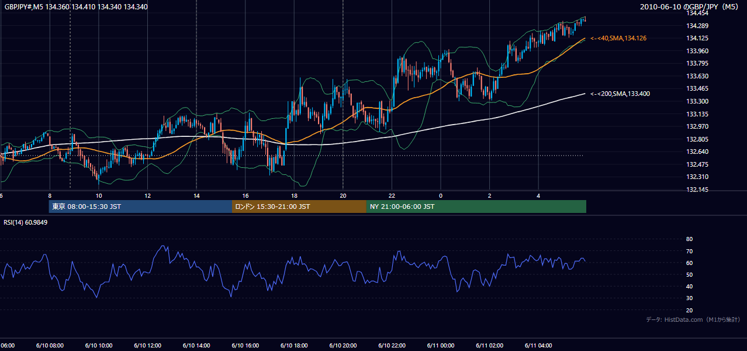Image resolution: width=747 pixels, height=351 pixels.
Task: Click price axis value 133.630
Action: (x=697, y=76)
